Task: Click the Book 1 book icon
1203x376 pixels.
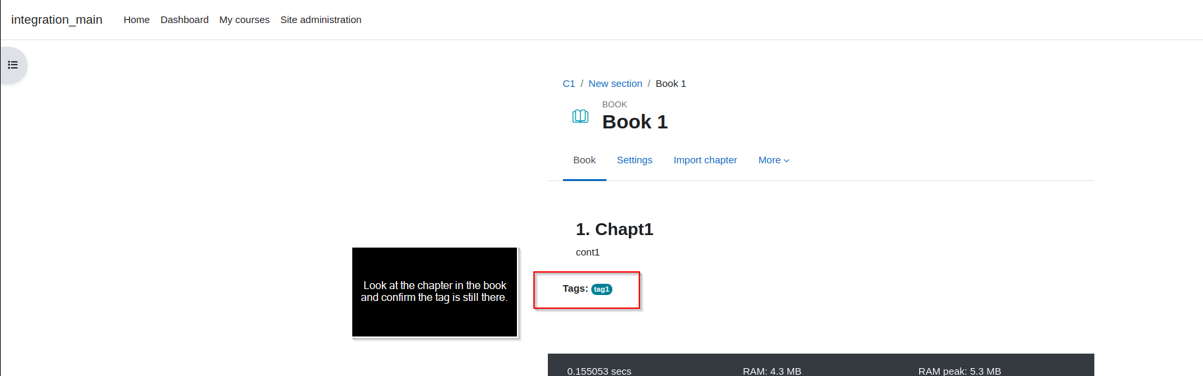Action: [x=580, y=117]
